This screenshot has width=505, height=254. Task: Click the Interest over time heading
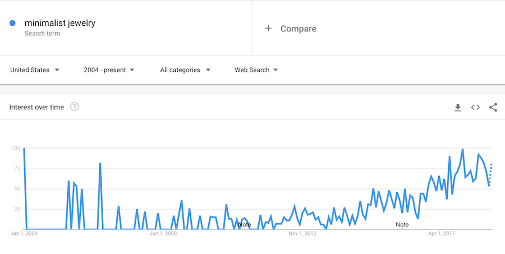tap(36, 107)
